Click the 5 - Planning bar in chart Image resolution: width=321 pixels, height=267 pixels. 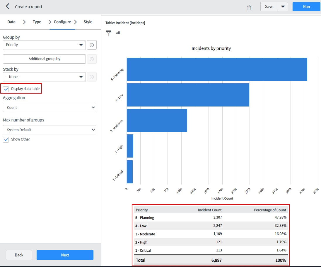pyautogui.click(x=217, y=69)
